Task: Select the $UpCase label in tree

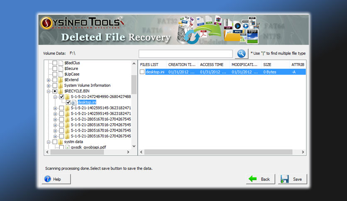Action: click(72, 74)
